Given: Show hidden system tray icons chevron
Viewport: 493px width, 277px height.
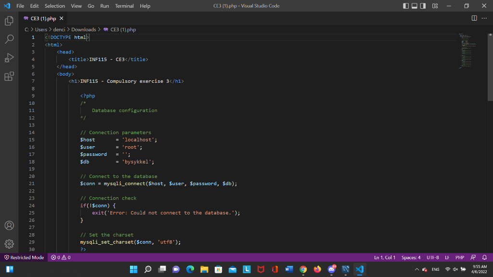Looking at the screenshot, I should pos(417,269).
